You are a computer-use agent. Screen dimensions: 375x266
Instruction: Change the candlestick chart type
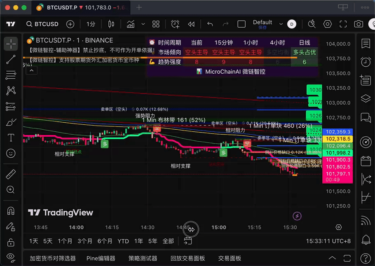pyautogui.click(x=111, y=24)
